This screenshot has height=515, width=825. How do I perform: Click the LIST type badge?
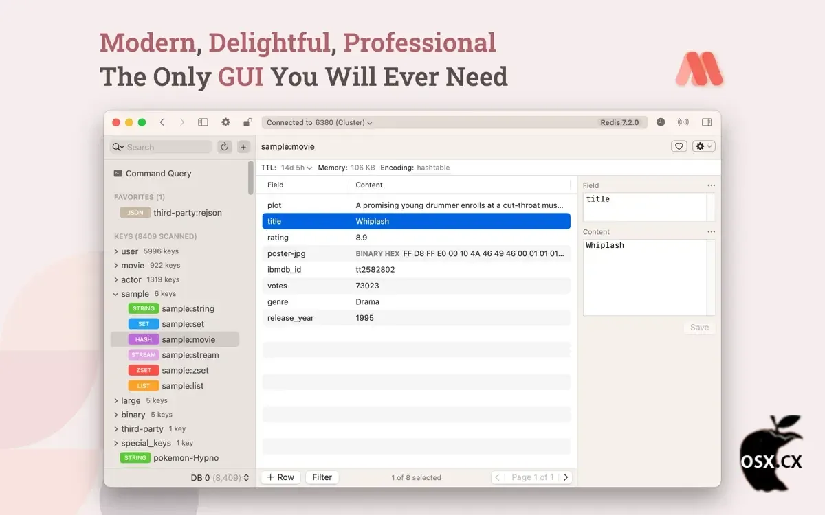(144, 386)
